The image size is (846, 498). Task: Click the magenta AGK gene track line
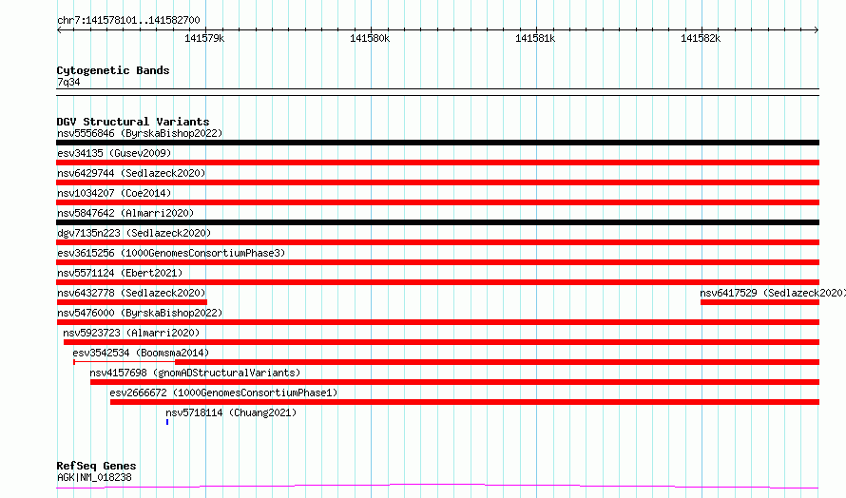tap(437, 486)
